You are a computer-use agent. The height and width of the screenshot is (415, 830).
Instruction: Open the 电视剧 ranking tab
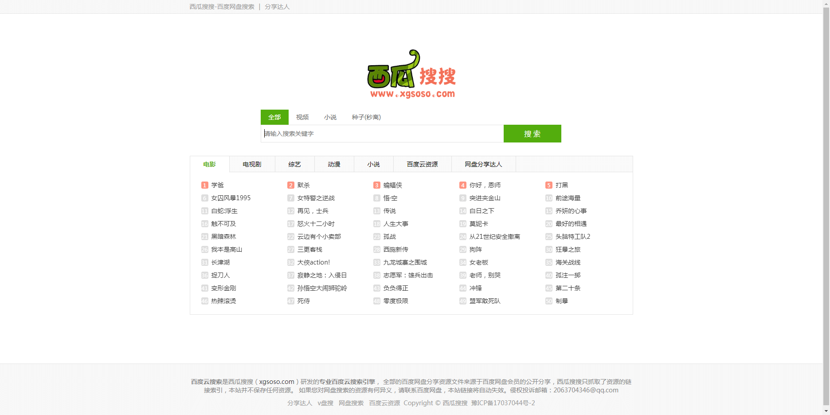click(x=252, y=164)
